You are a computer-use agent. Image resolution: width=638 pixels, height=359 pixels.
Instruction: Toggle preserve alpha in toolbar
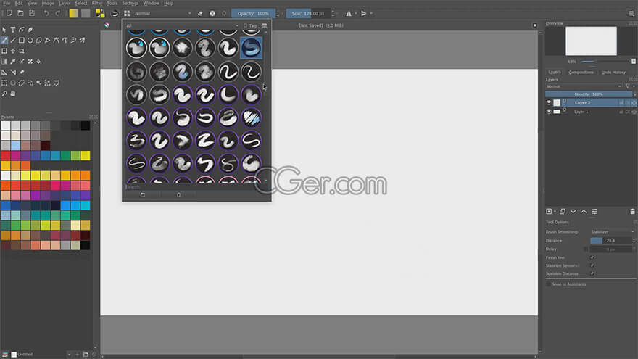click(x=212, y=14)
